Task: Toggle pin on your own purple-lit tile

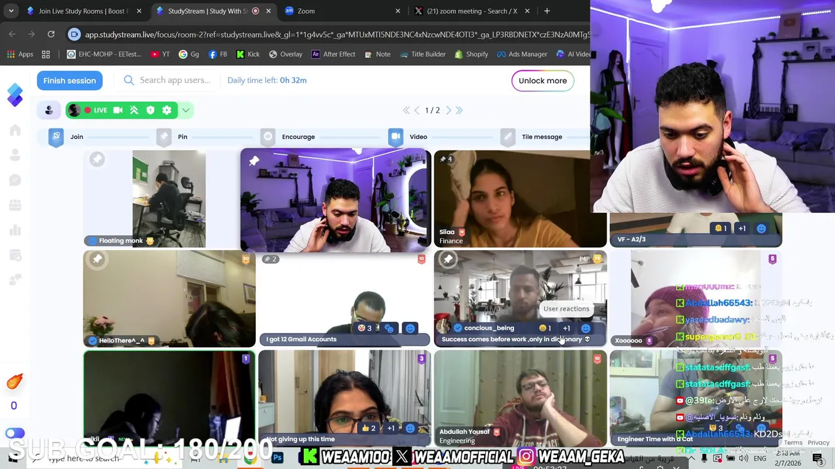Action: [x=254, y=160]
